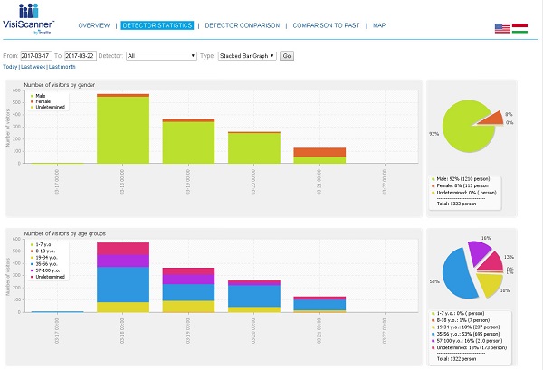The width and height of the screenshot is (543, 370).
Task: Click the purple 16% slice of age pie
Action: coord(479,251)
